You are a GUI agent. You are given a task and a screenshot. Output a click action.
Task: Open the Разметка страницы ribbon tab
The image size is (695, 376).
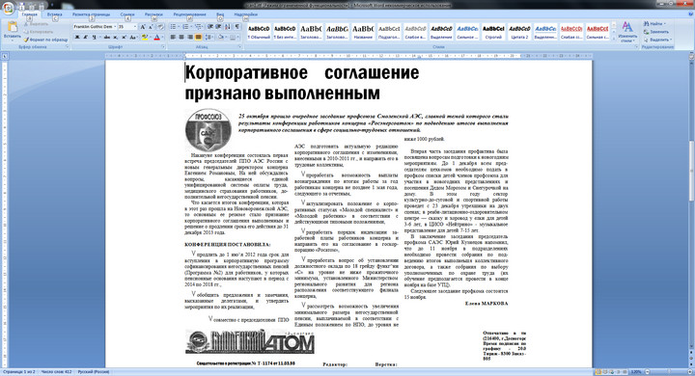(x=92, y=14)
